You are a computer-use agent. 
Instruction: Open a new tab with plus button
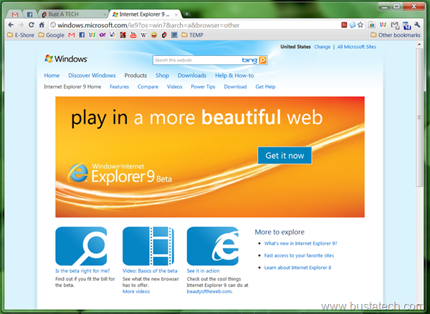(186, 14)
